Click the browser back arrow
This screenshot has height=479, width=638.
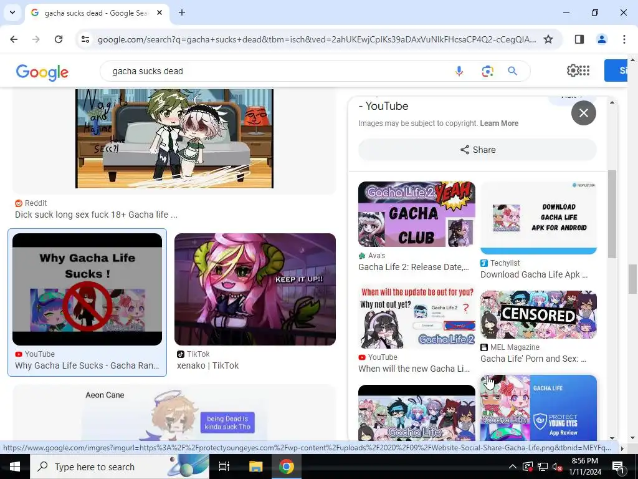(x=14, y=39)
